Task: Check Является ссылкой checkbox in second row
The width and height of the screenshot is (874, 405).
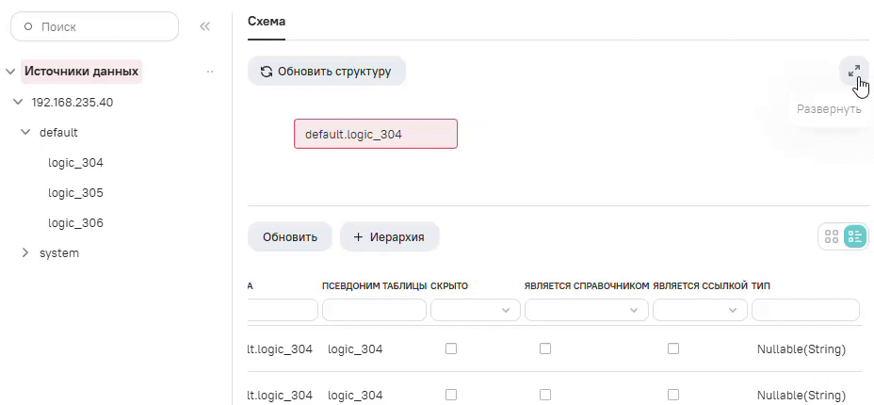Action: 673,394
